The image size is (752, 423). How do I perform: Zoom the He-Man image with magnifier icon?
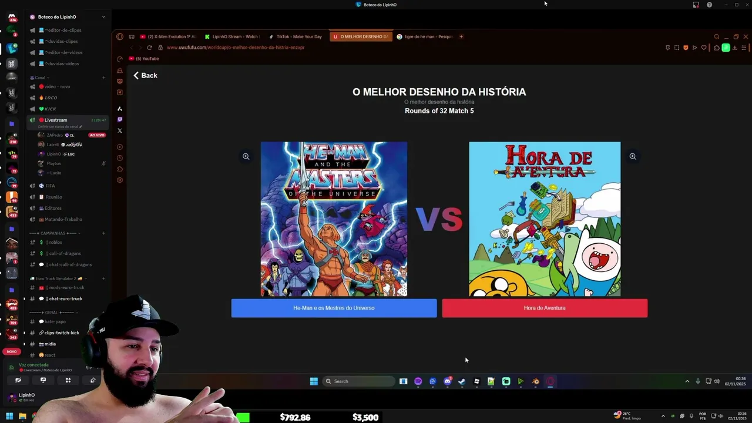[x=246, y=156]
